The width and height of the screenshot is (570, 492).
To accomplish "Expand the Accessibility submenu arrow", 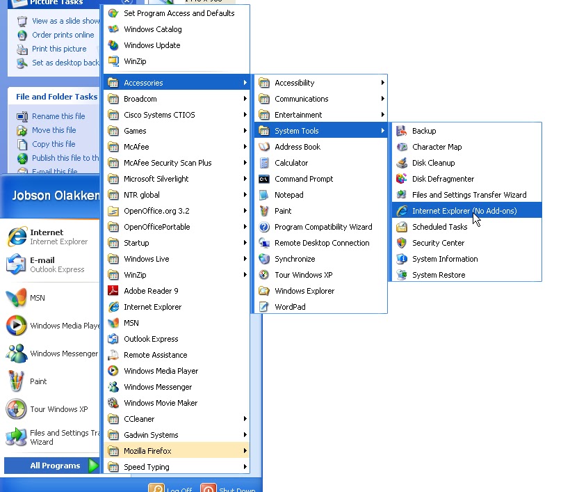I will click(382, 83).
